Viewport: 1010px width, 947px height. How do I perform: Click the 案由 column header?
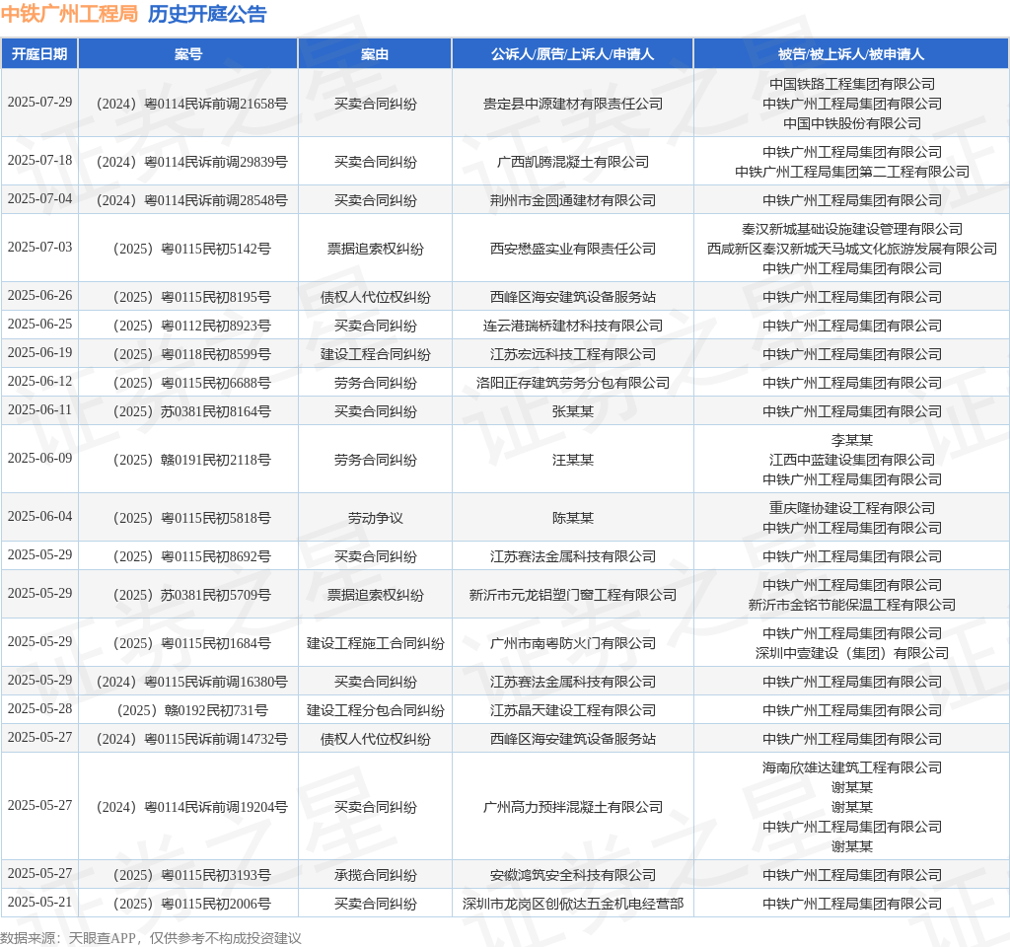tap(375, 54)
